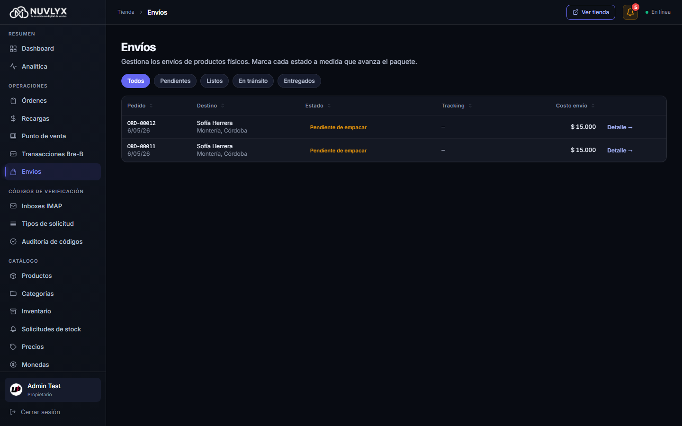Click the Dashboard grid icon in sidebar
Image resolution: width=682 pixels, height=426 pixels.
pyautogui.click(x=13, y=49)
